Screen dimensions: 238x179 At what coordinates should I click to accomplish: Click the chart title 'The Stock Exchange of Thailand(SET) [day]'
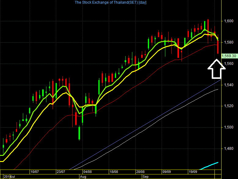tap(111, 2)
